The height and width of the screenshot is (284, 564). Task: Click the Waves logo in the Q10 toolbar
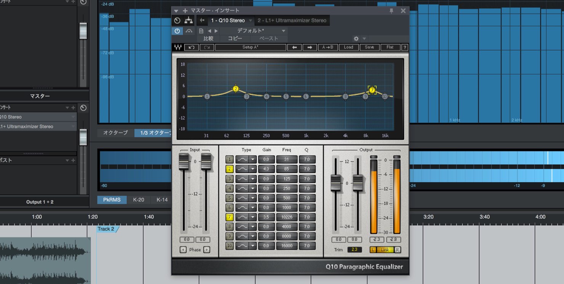(178, 48)
